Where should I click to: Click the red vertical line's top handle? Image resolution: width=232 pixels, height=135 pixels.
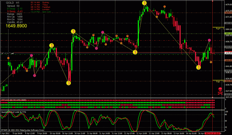213,1
